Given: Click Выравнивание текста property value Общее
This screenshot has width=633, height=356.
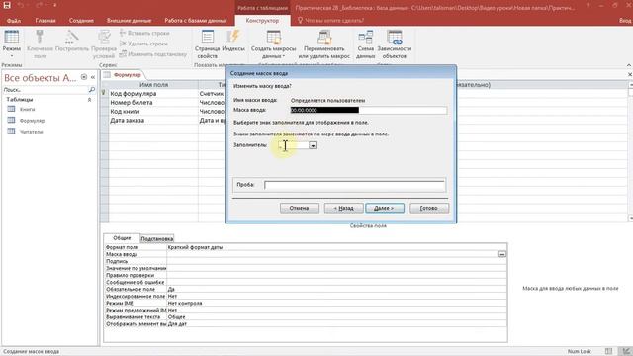Looking at the screenshot, I should click(x=336, y=317).
